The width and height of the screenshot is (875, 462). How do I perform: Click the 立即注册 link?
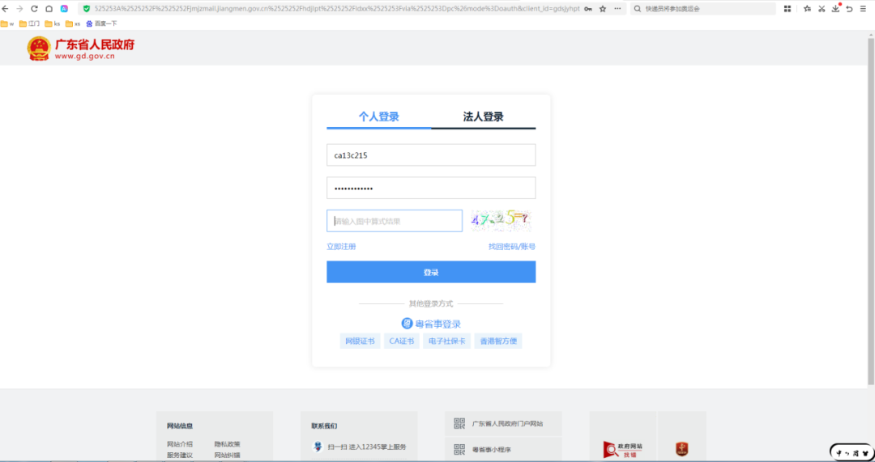click(340, 247)
